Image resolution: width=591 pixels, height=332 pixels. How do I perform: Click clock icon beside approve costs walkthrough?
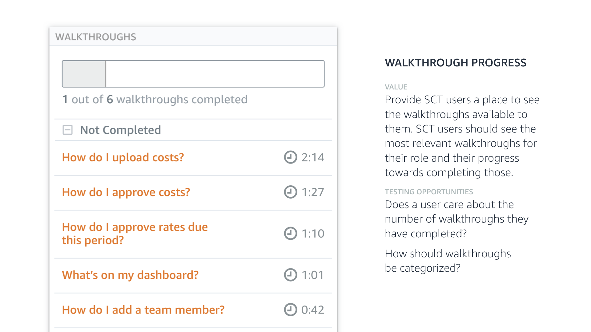290,192
